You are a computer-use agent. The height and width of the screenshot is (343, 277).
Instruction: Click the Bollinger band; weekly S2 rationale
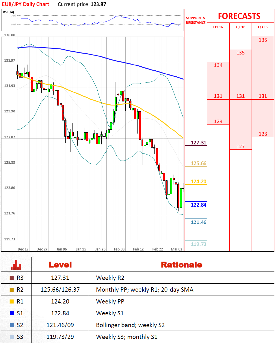coord(130,325)
